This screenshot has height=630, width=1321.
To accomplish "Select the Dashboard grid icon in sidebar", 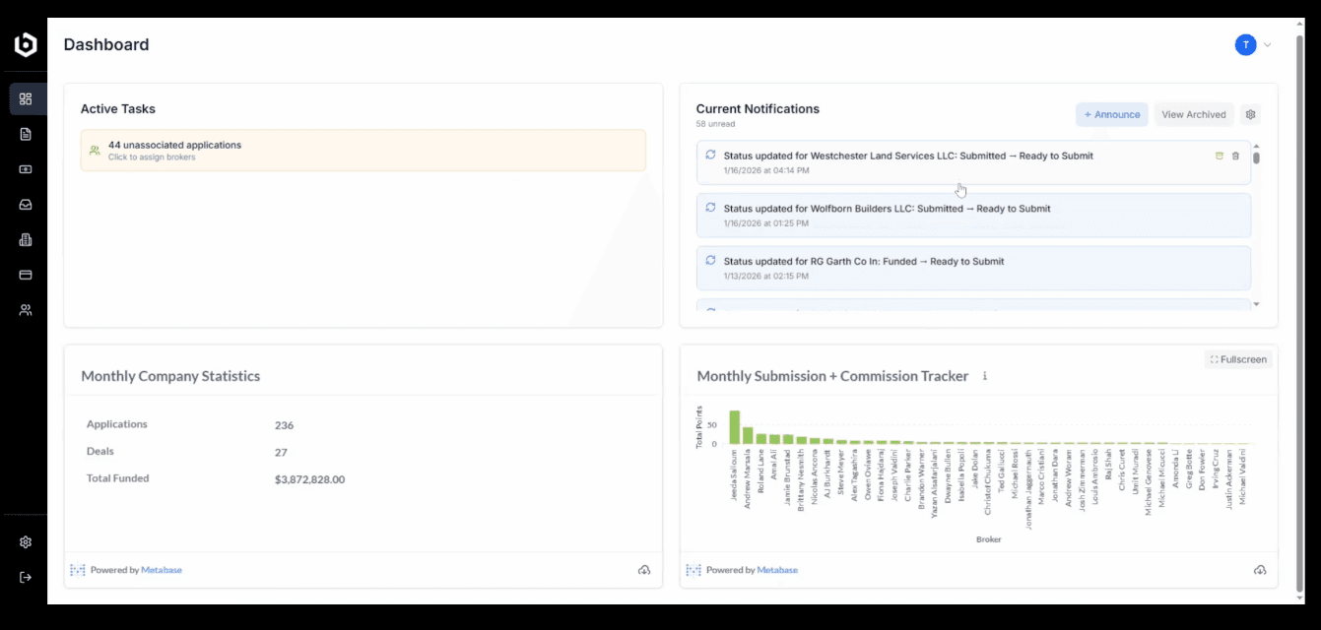I will click(x=26, y=98).
